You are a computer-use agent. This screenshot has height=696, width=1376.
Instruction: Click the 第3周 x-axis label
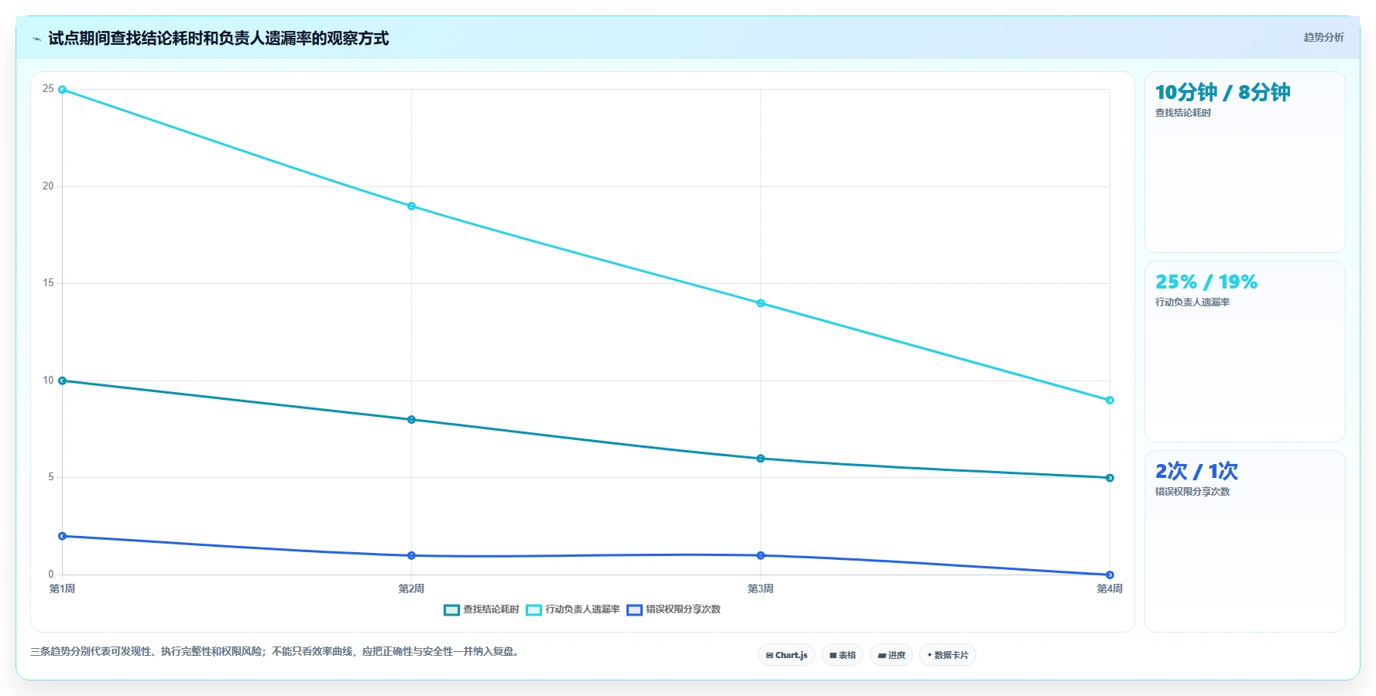[760, 589]
